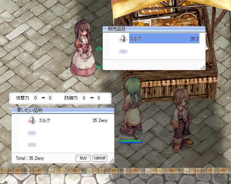Click the empty second slot in 買いたい品物
This screenshot has height=184, width=231.
[x=32, y=133]
